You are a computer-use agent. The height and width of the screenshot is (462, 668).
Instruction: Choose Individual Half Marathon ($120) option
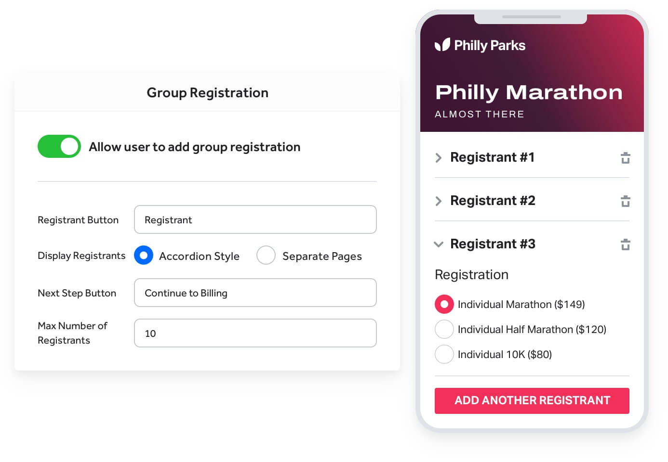click(444, 329)
